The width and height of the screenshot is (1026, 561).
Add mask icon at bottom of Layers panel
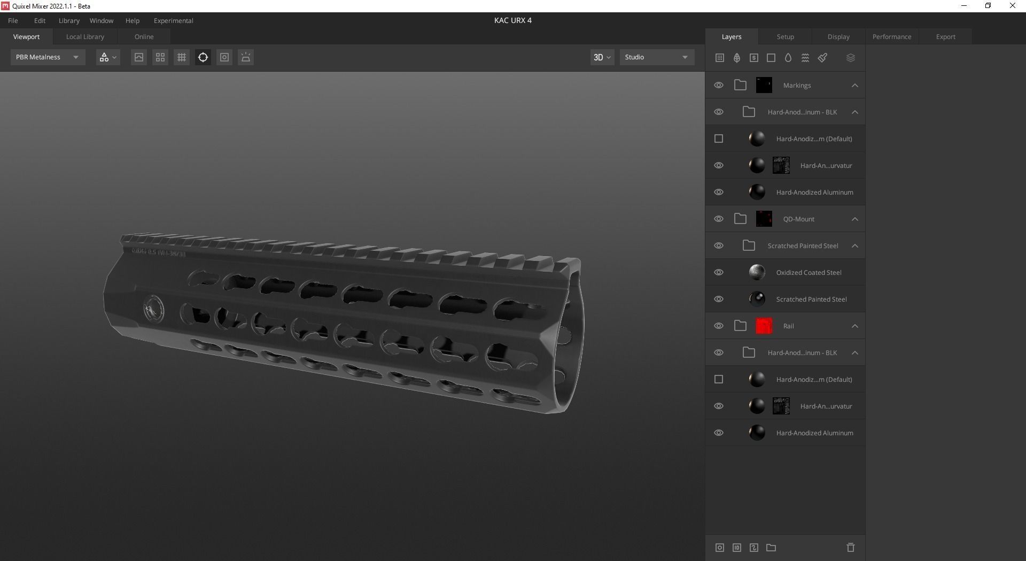(x=720, y=548)
